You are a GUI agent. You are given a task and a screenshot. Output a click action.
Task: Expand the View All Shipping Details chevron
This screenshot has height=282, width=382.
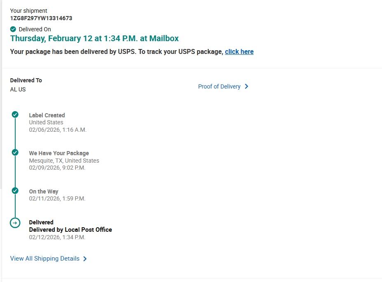[85, 259]
